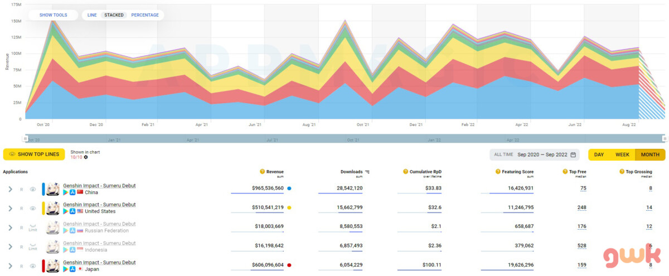Open the calendar icon in date range

pyautogui.click(x=573, y=154)
